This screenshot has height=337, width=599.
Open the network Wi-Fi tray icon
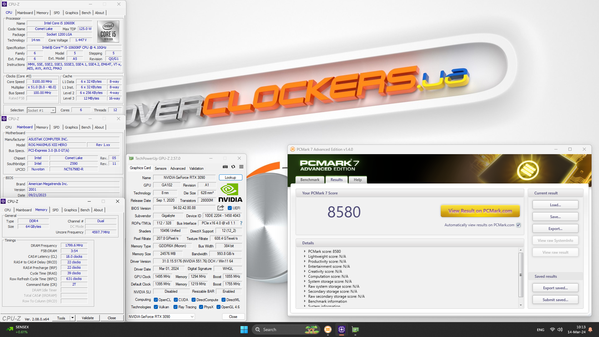(x=552, y=330)
